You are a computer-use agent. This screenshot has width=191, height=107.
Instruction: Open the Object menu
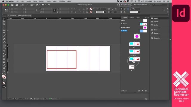click(x=42, y=1)
